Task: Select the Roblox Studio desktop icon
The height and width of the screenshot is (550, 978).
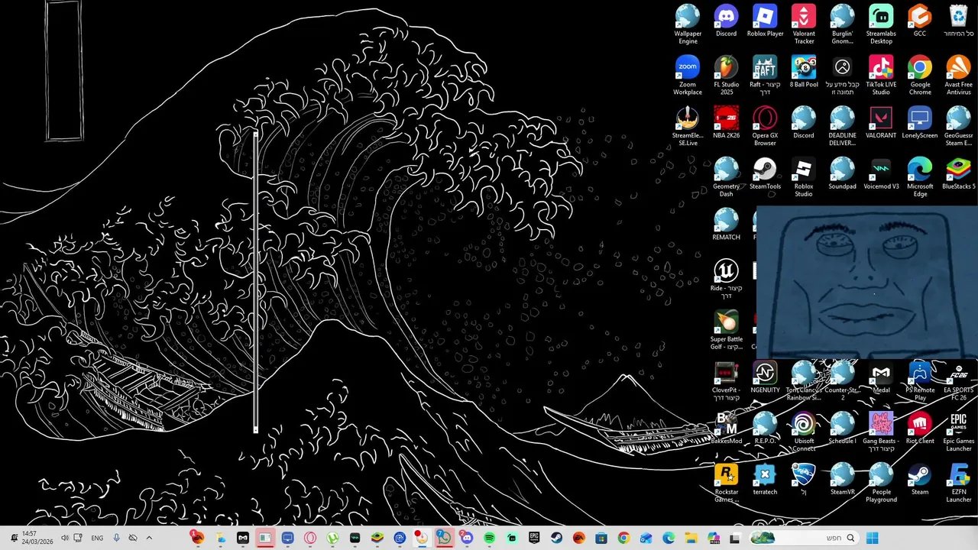Action: pyautogui.click(x=804, y=177)
